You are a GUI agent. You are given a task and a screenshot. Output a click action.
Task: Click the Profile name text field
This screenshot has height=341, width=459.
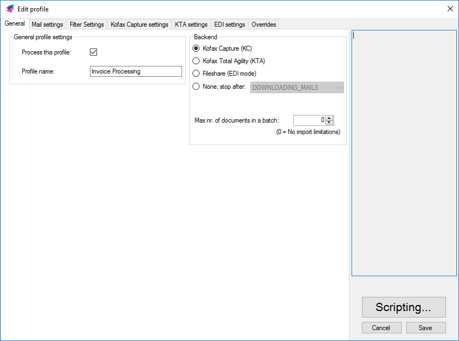(x=136, y=71)
